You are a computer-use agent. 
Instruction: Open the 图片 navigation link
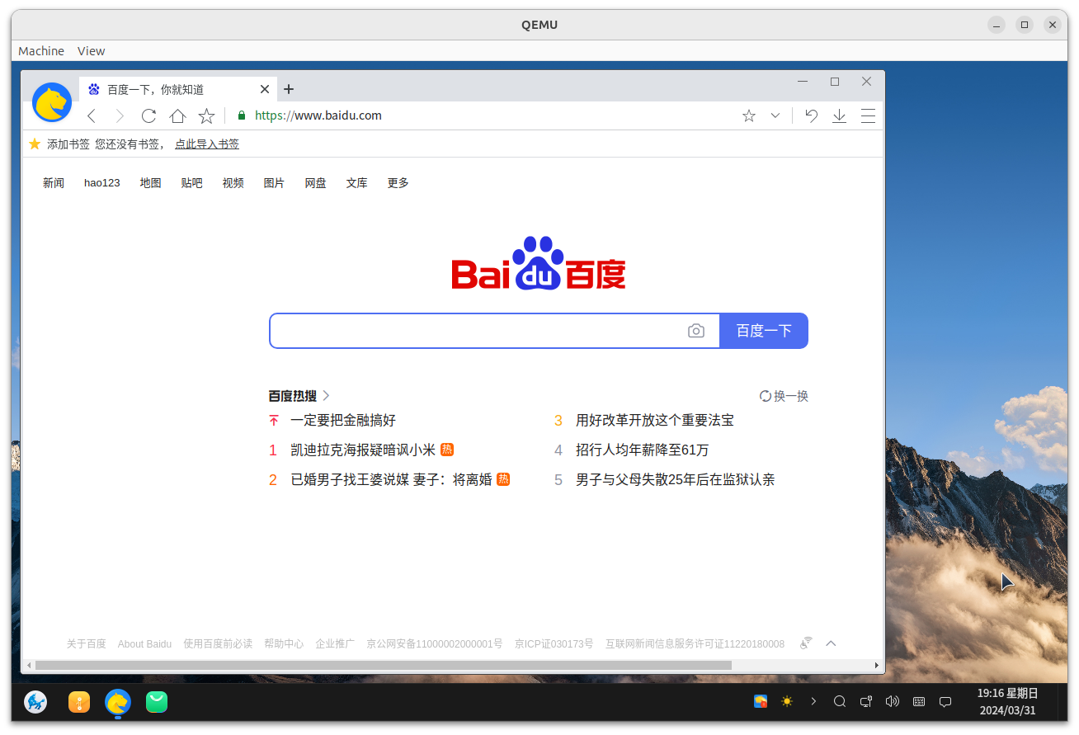pos(275,183)
